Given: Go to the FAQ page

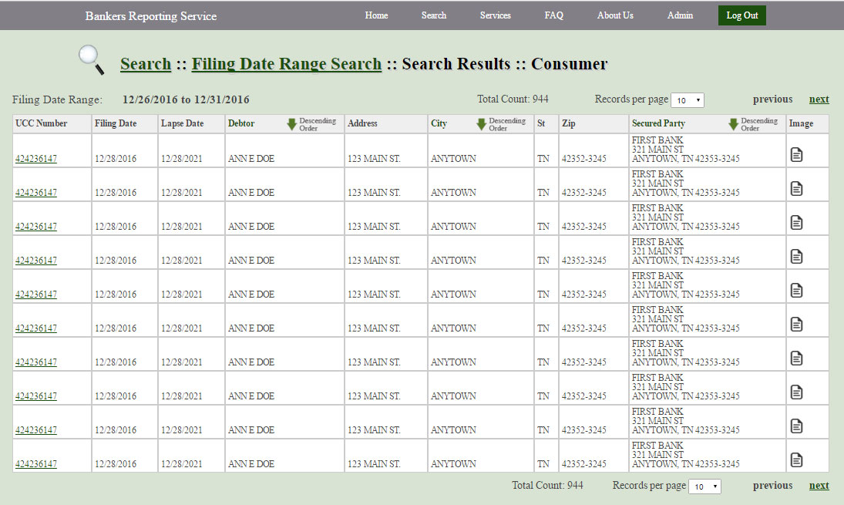Looking at the screenshot, I should (553, 15).
